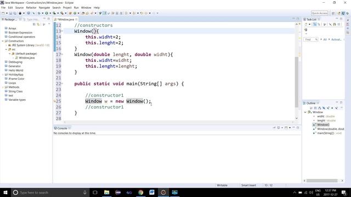Open the Project menu
351x197 pixels.
(x=67, y=8)
